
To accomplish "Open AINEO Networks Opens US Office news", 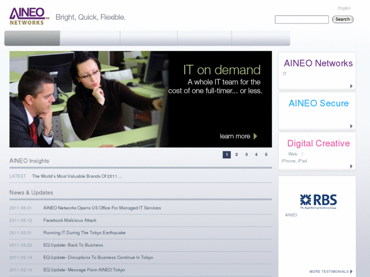I will [102, 208].
